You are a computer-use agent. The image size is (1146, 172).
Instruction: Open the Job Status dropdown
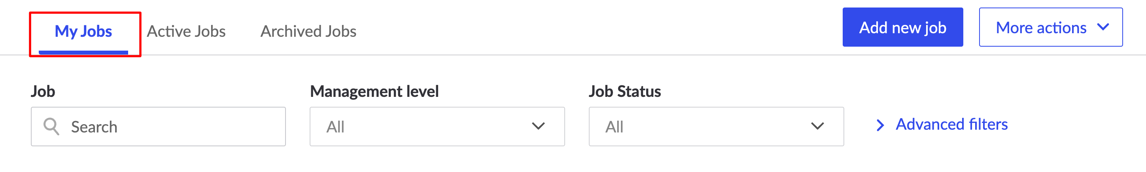716,126
